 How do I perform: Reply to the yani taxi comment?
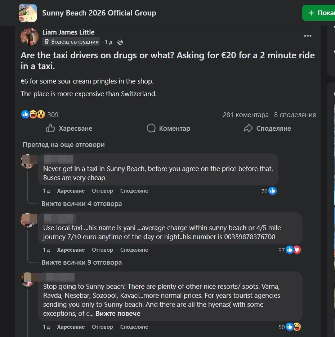(x=102, y=250)
